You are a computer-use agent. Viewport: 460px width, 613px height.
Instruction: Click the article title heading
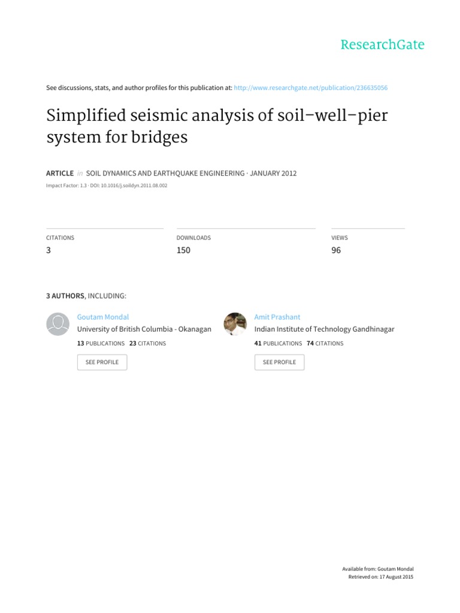coord(216,126)
